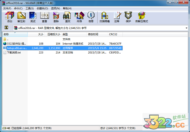Open the Wizard (向导) icon
The image size is (190, 132).
(x=79, y=16)
